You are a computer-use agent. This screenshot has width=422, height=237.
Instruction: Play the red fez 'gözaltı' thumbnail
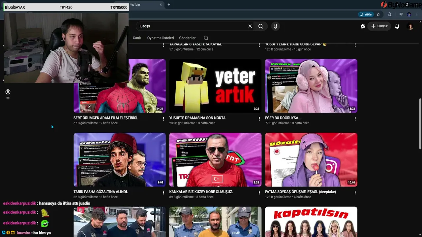[120, 160]
